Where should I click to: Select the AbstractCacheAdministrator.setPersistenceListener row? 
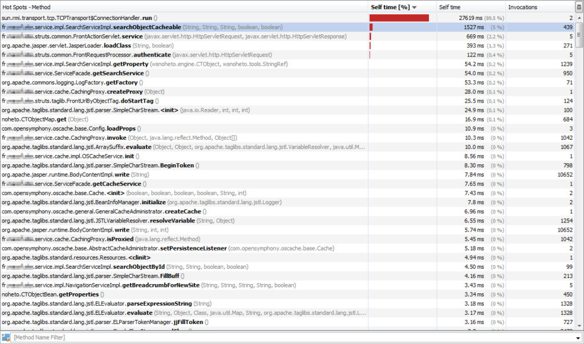[287, 249]
